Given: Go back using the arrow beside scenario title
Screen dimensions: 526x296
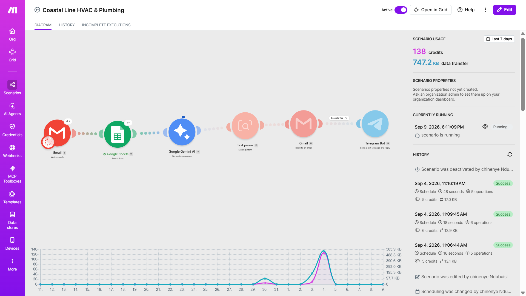Looking at the screenshot, I should 37,10.
